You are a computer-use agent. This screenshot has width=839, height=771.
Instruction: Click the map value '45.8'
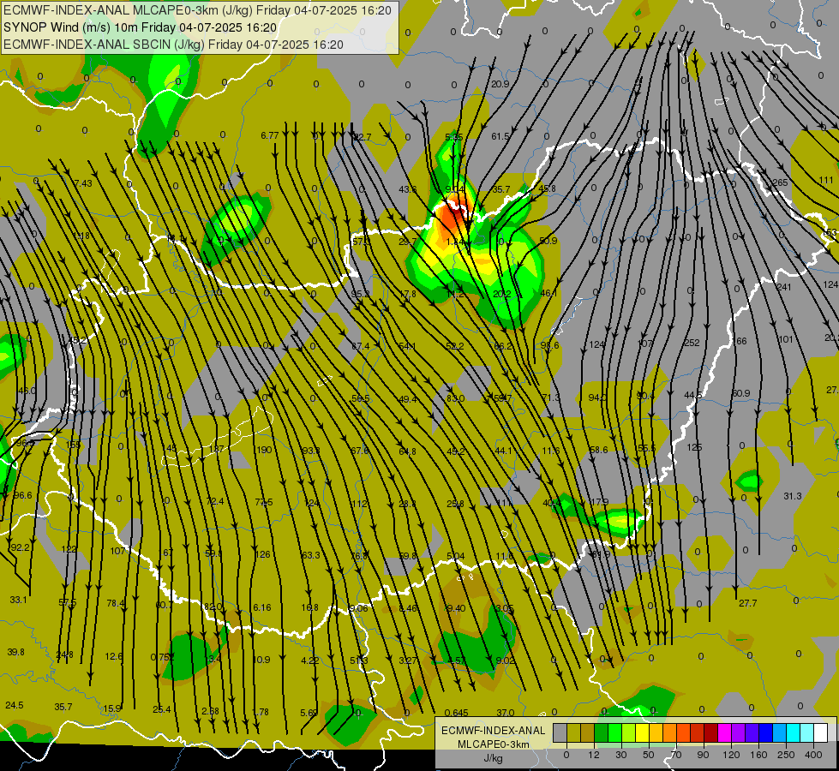(x=547, y=188)
